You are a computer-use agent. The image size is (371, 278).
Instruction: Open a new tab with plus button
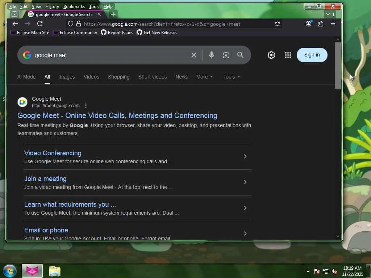[x=113, y=14]
